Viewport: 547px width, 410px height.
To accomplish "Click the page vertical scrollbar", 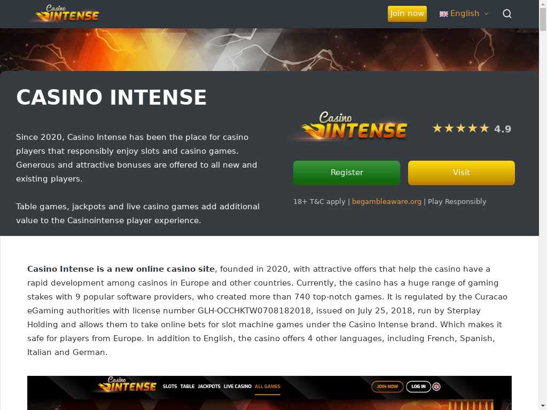I will pos(543,205).
